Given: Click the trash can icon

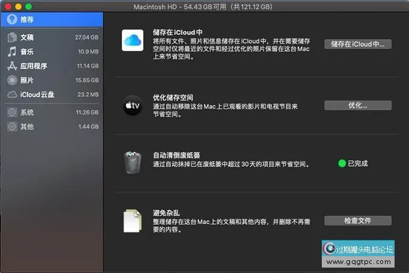Looking at the screenshot, I should [x=132, y=162].
